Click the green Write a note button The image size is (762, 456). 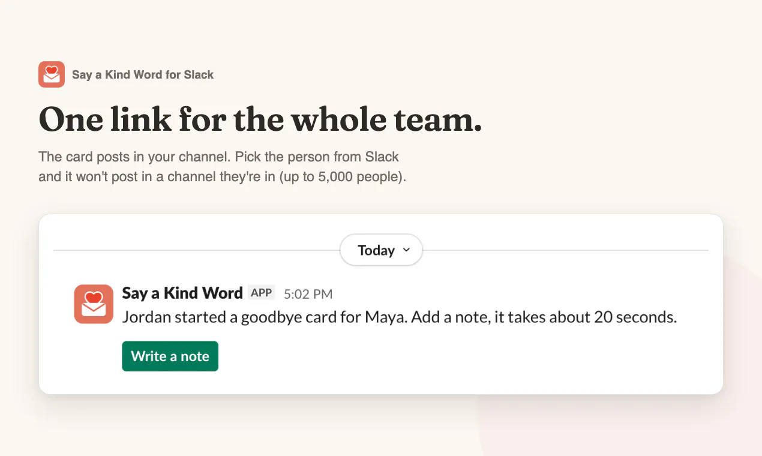point(170,356)
